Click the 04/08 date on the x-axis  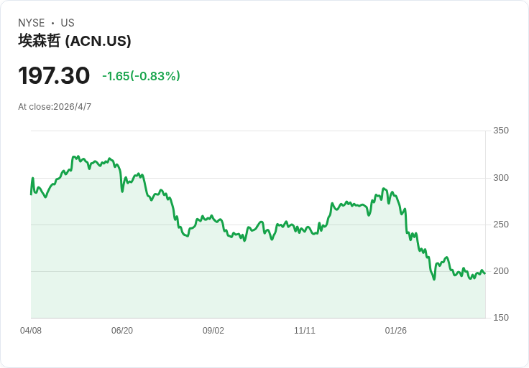click(x=31, y=331)
